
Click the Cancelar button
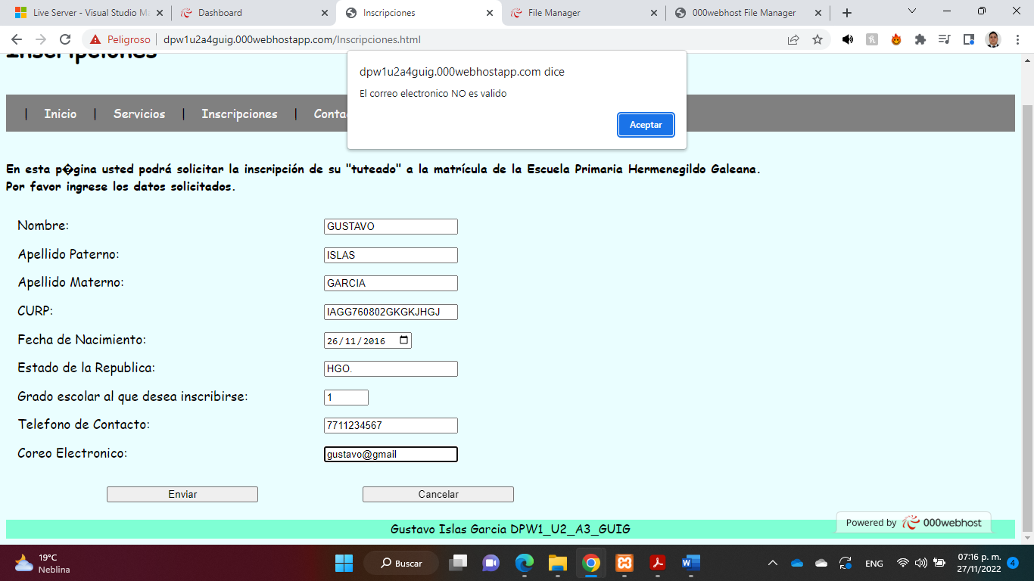tap(438, 494)
